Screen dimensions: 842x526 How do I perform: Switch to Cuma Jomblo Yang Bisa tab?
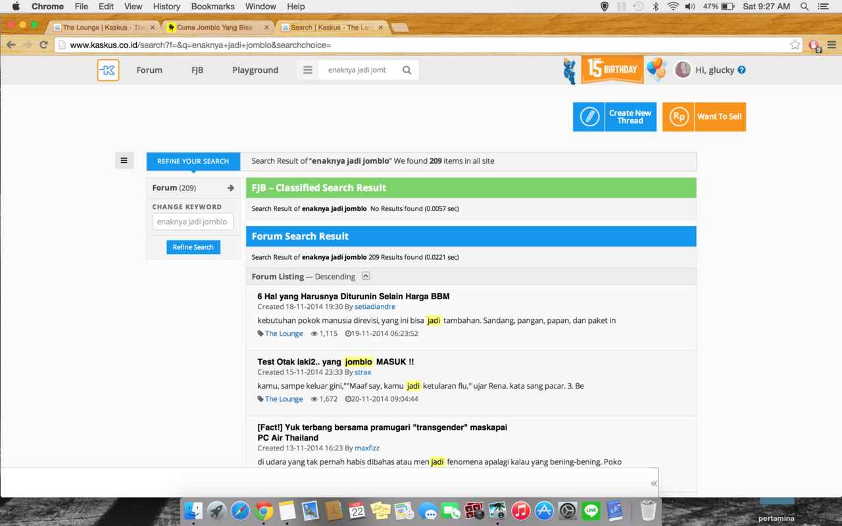pos(217,28)
